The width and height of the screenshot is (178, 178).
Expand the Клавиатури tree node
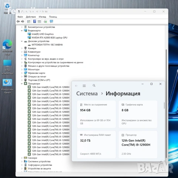tap(22, 52)
